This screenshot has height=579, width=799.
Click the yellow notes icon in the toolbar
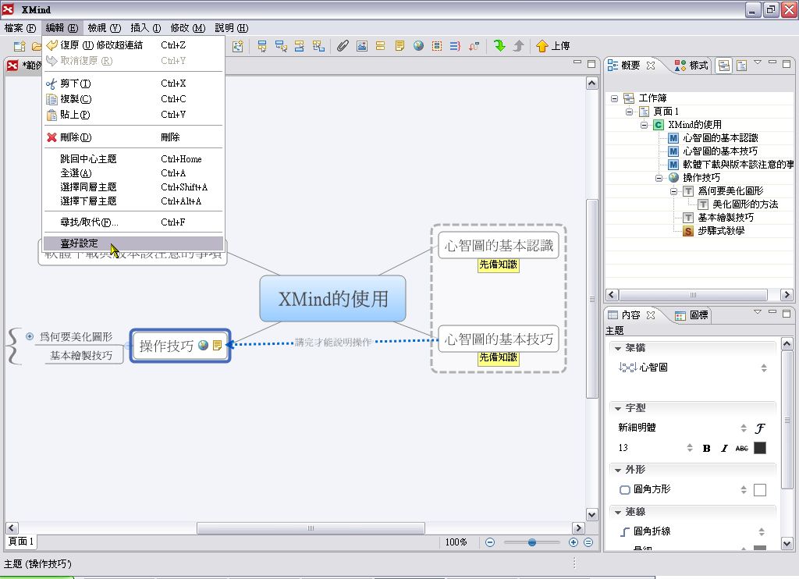click(400, 46)
